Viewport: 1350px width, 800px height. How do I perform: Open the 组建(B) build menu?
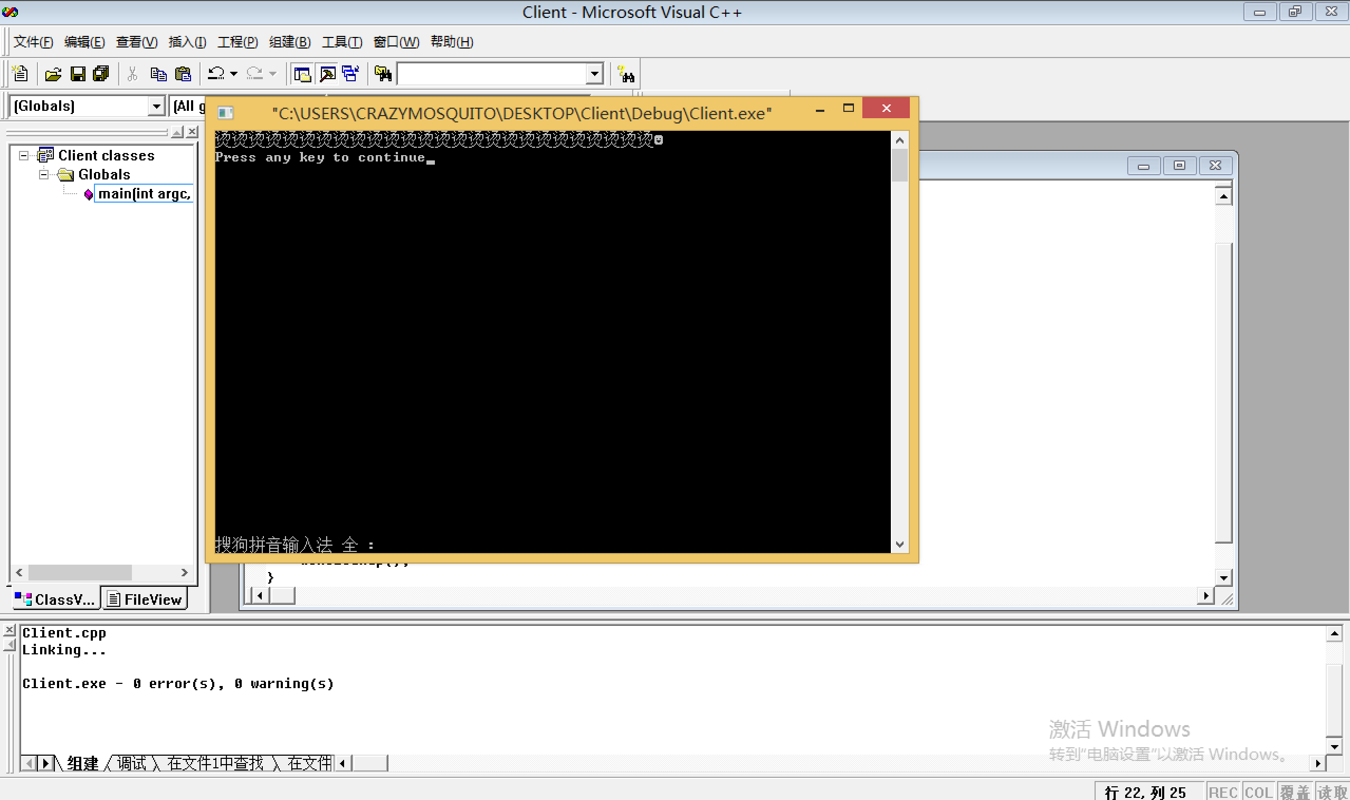pyautogui.click(x=290, y=42)
